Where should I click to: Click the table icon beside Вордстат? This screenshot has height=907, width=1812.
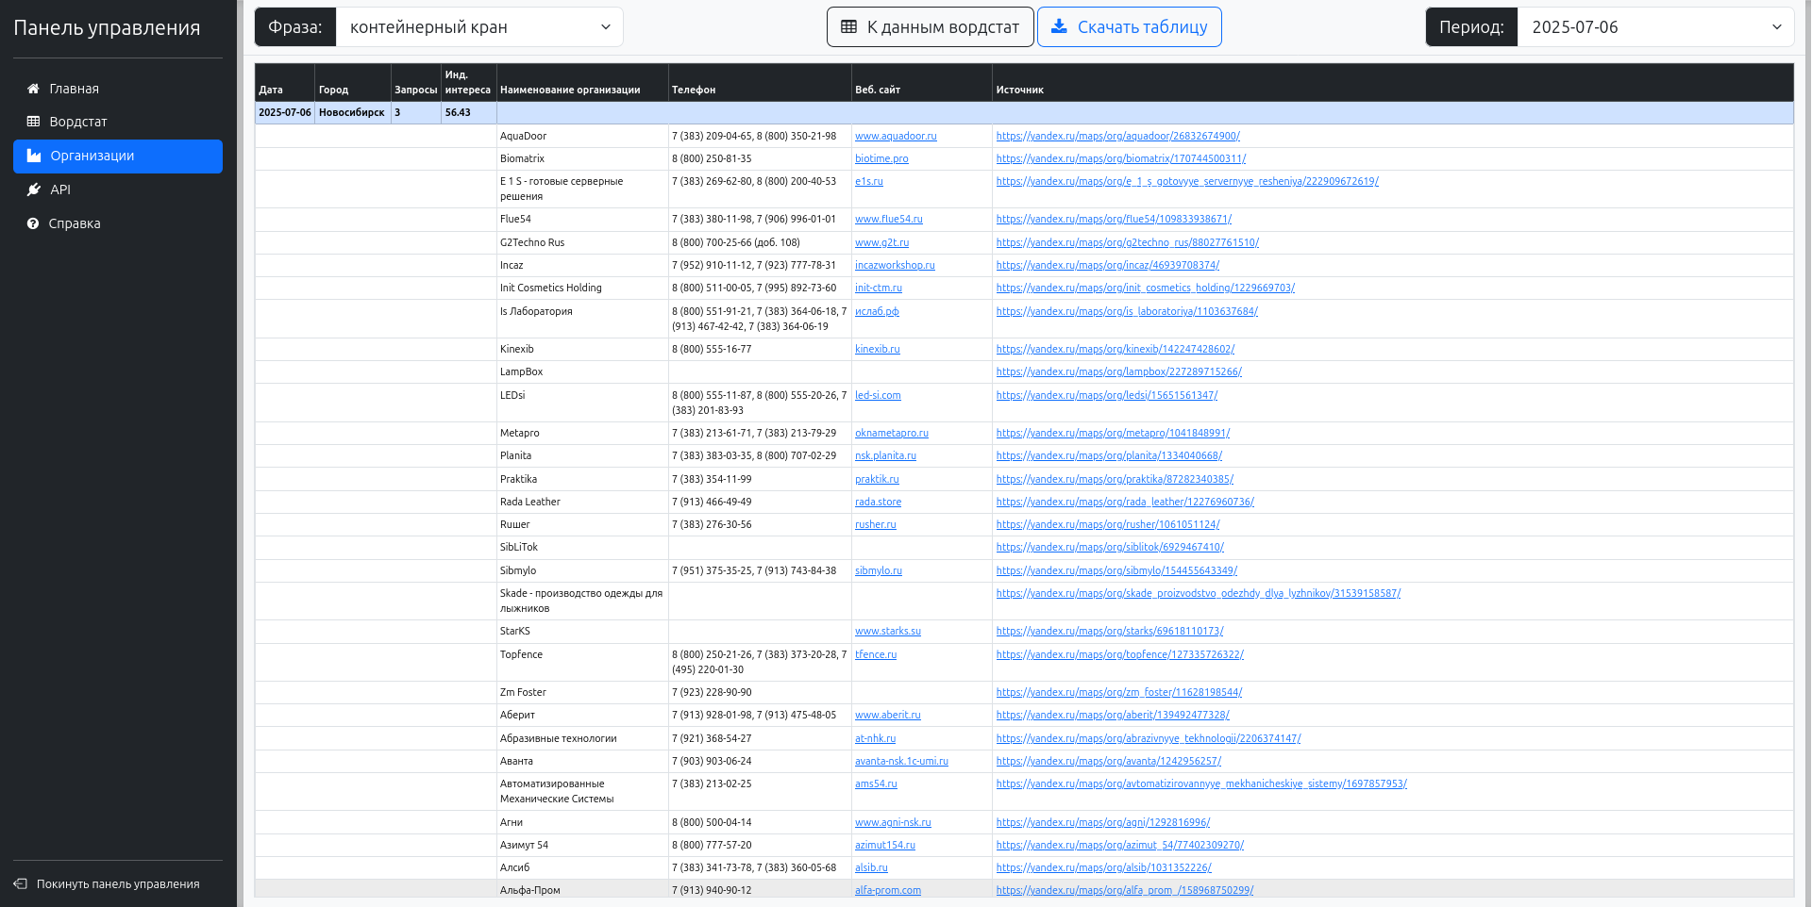[x=33, y=122]
